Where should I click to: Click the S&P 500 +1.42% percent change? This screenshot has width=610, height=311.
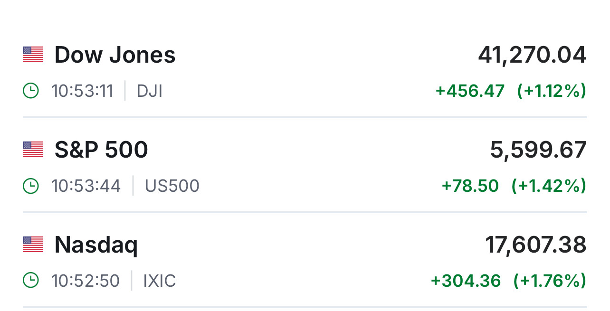coord(549,186)
